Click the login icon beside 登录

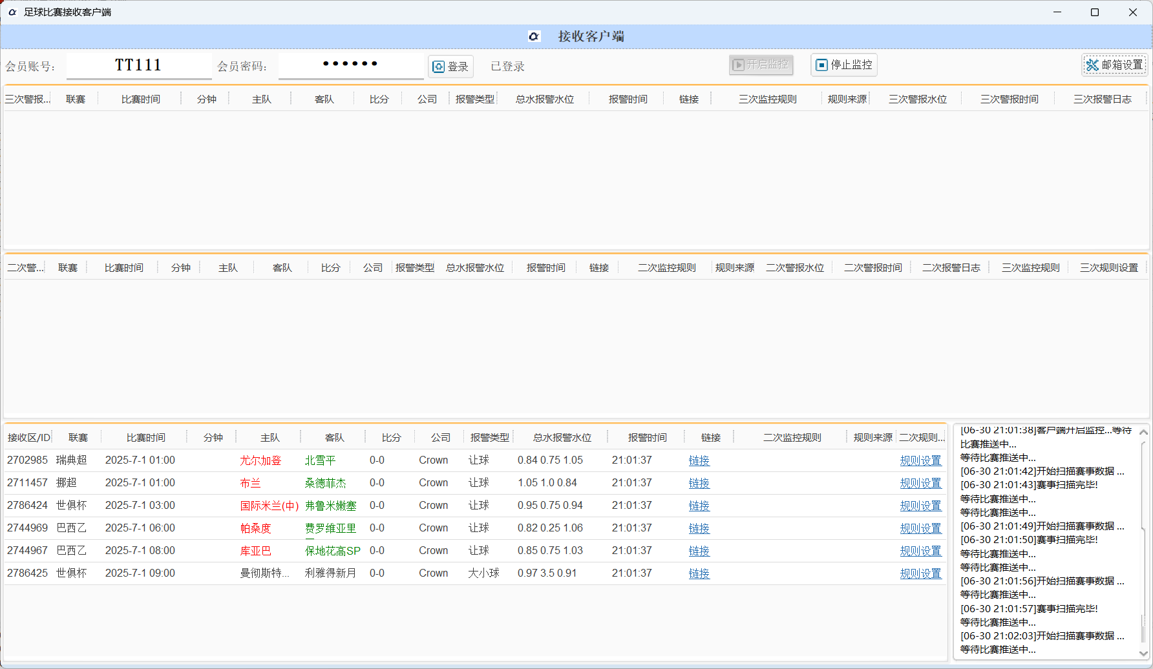pos(438,67)
